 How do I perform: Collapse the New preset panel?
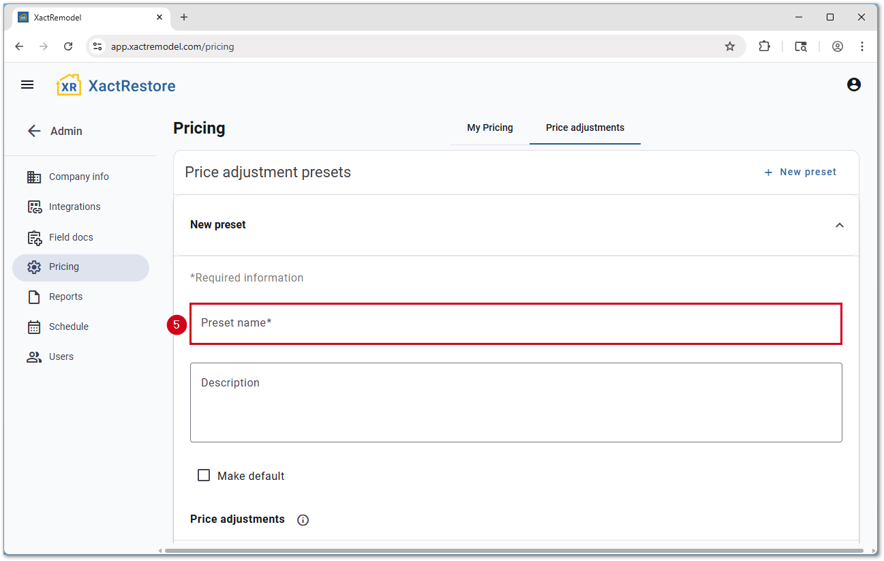coord(839,225)
